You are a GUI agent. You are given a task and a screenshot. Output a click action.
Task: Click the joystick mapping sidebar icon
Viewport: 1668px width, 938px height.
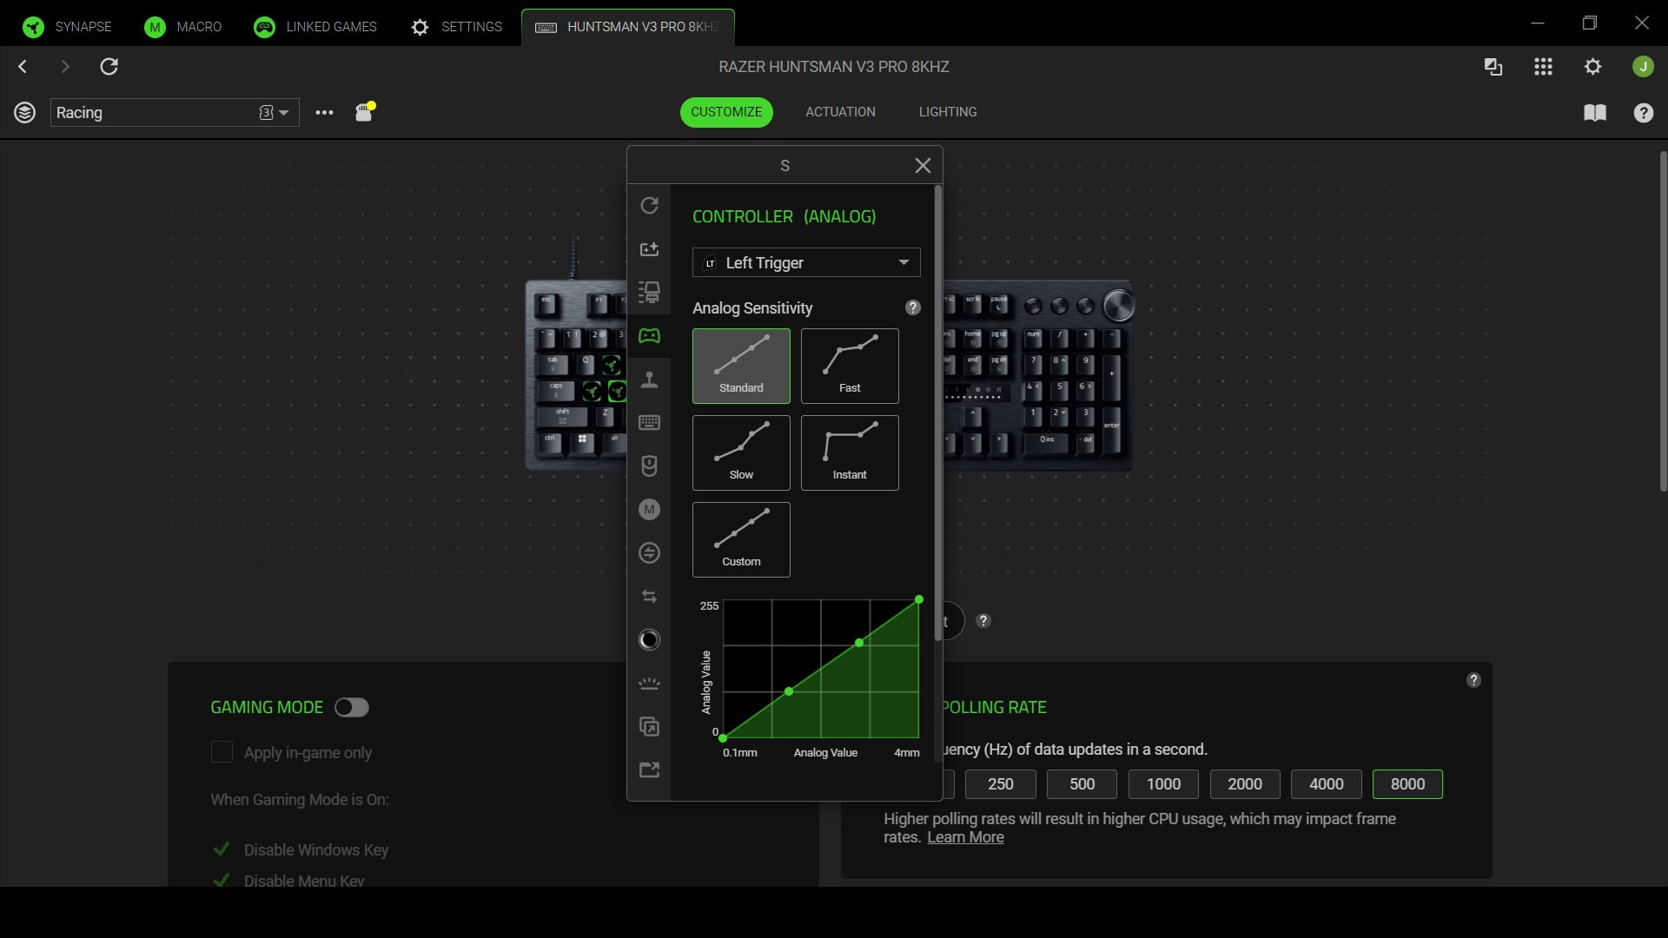click(650, 380)
